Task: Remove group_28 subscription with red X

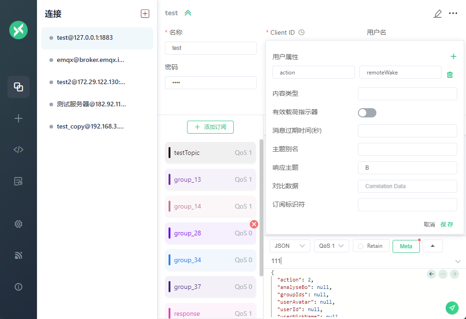Action: click(254, 224)
